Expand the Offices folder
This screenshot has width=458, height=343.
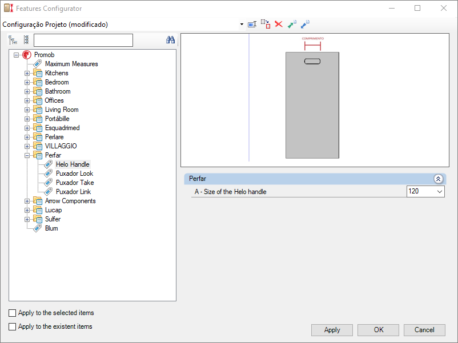coord(27,100)
